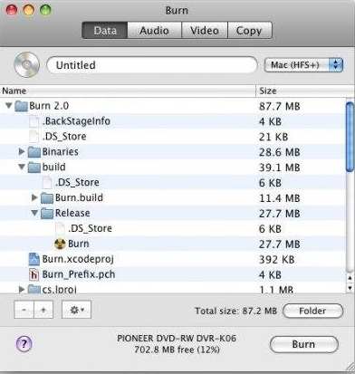Image resolution: width=355 pixels, height=374 pixels.
Task: Click the minus remove item button
Action: coord(24,310)
